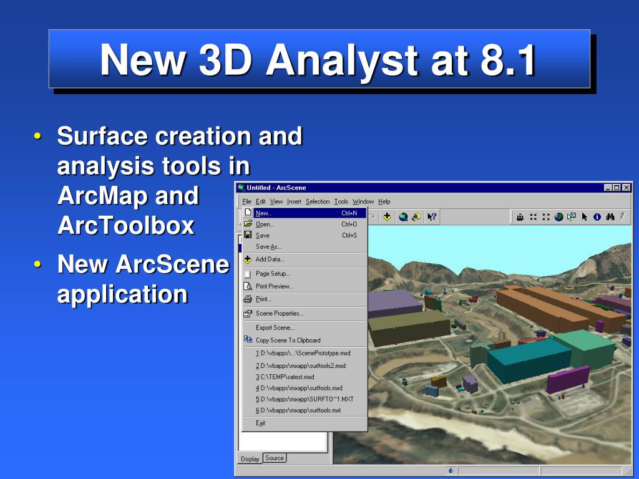Open recent file 5 SURFTO~1.MXT
Screen dimensions: 639x479
305,399
